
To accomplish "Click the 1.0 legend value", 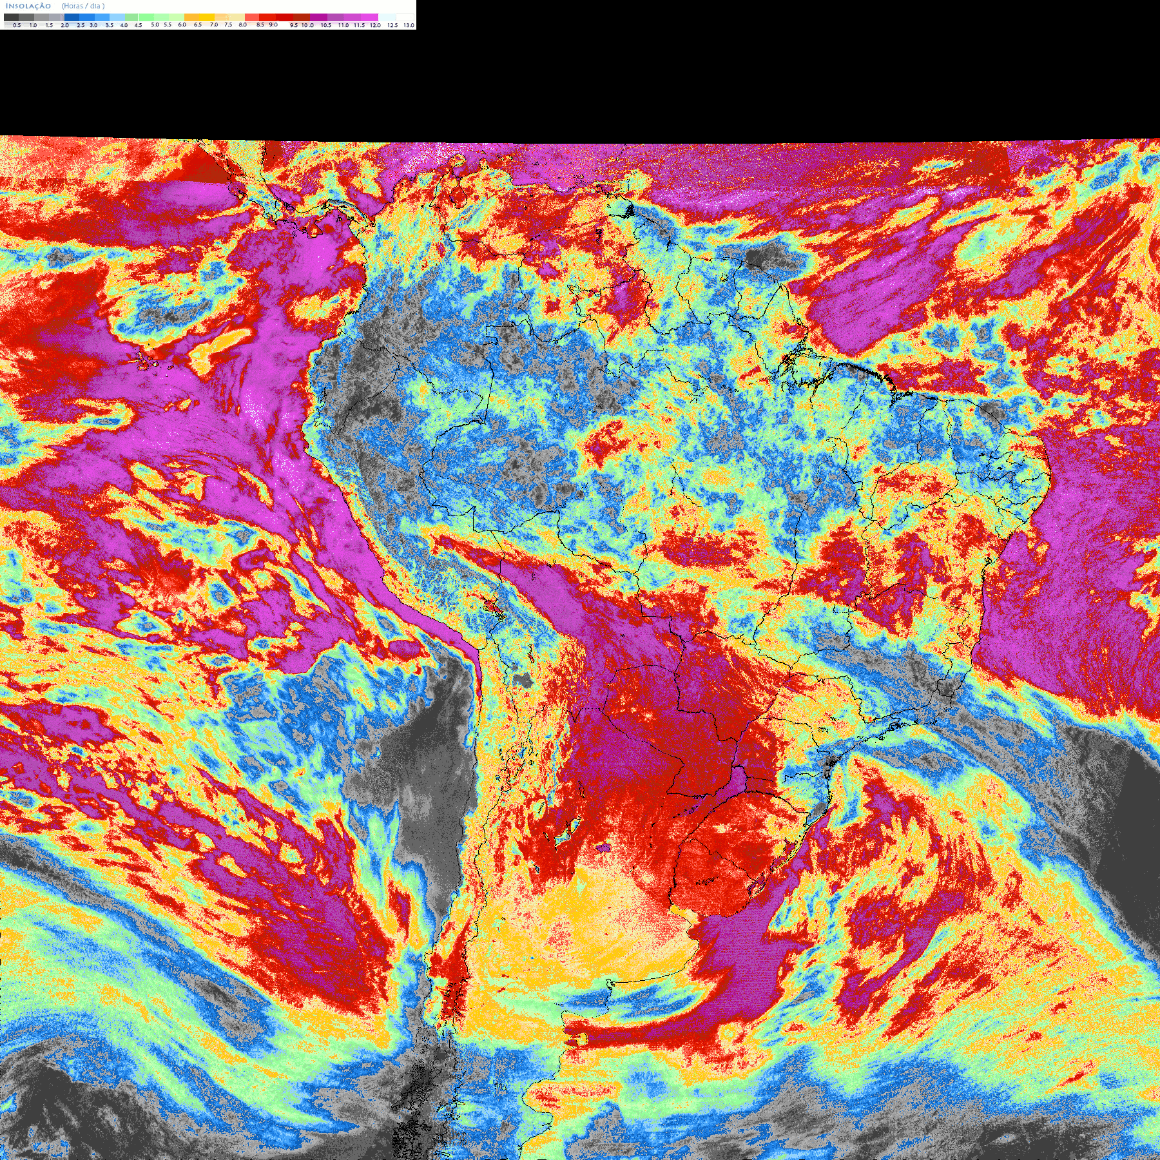I will pyautogui.click(x=33, y=25).
